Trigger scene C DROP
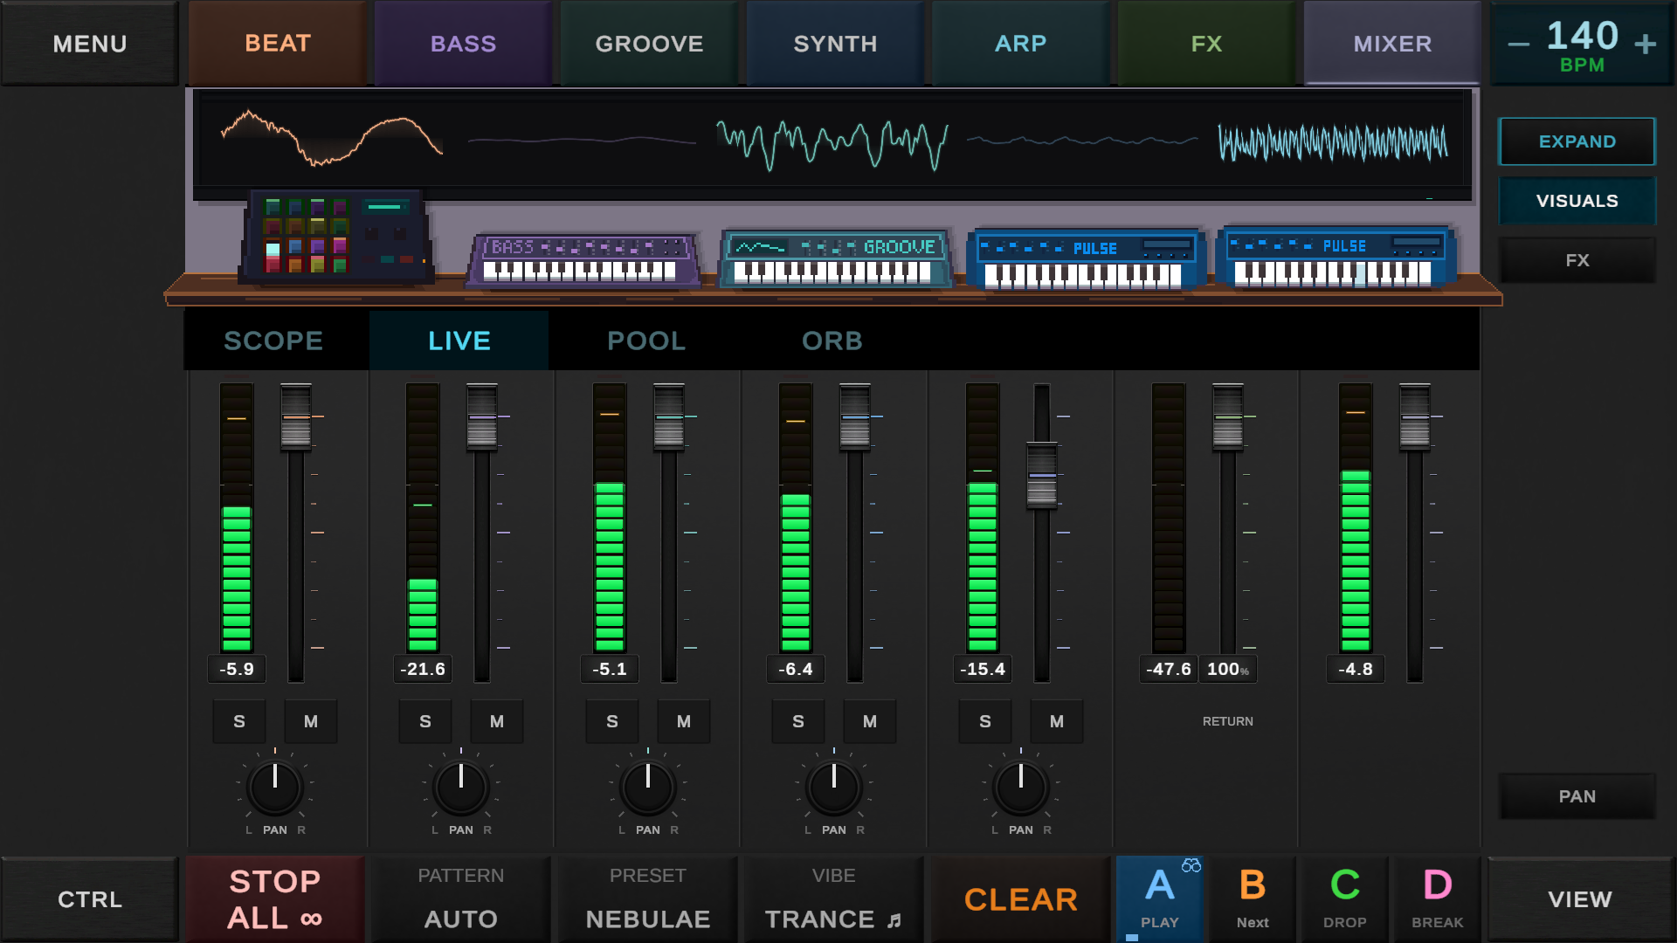Screen dimensions: 1677x943 pyautogui.click(x=1345, y=899)
